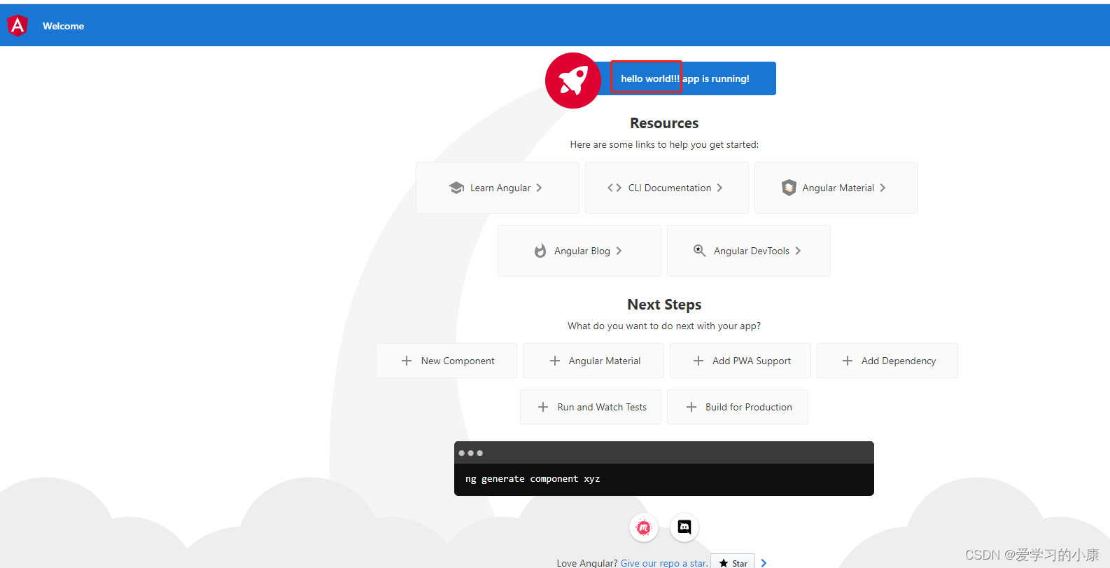The height and width of the screenshot is (568, 1110).
Task: Click the plus icon on Add Dependency
Action: [x=848, y=361]
